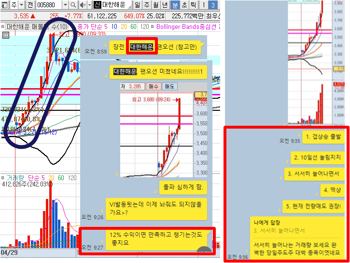Click the '최우선' label in price bar
This screenshot has height=263, width=350.
click(x=213, y=16)
